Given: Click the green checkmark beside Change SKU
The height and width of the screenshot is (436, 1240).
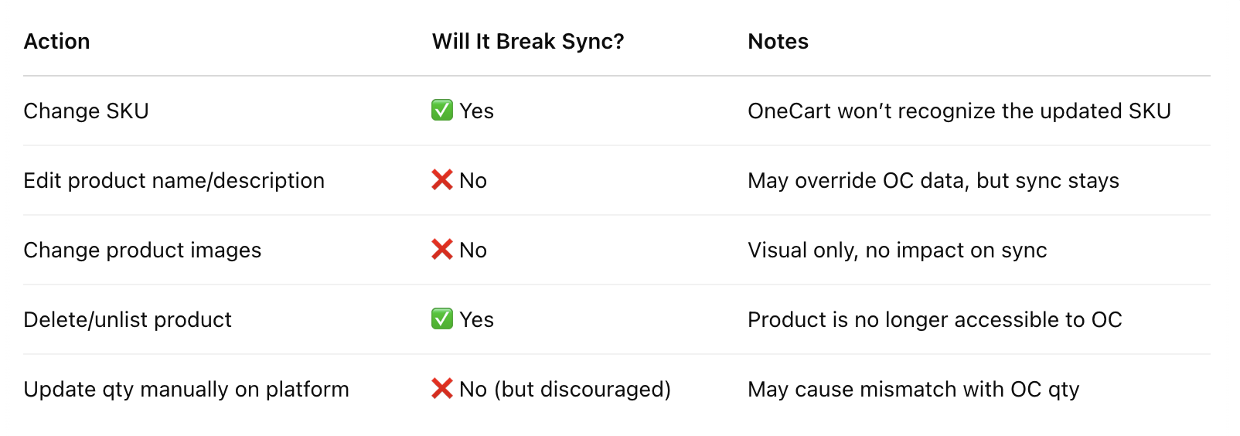Looking at the screenshot, I should point(441,111).
